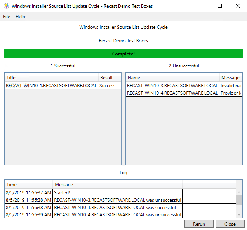Click the Recast app icon in title bar

tap(7, 6)
